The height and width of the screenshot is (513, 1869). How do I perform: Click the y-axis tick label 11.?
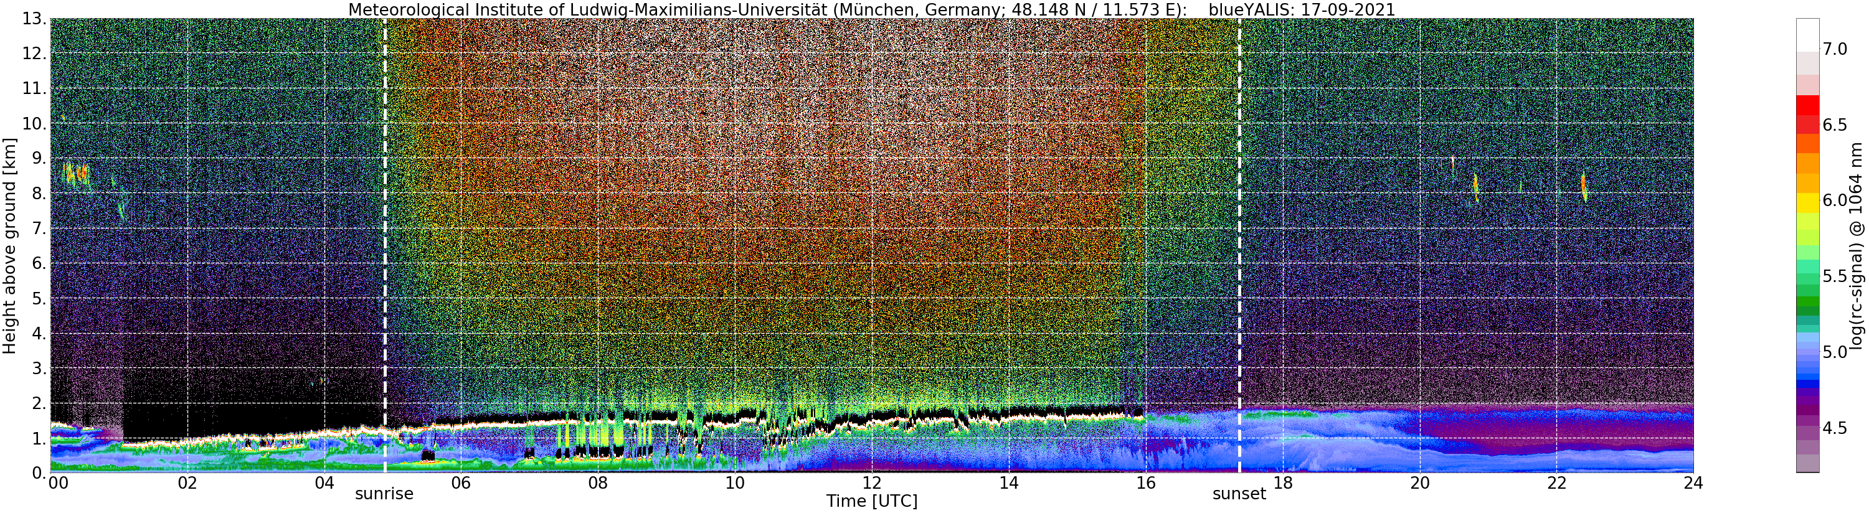click(34, 88)
